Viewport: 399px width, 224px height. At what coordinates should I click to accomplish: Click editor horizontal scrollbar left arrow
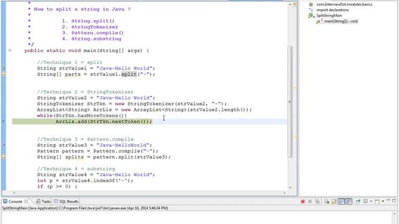click(x=14, y=193)
